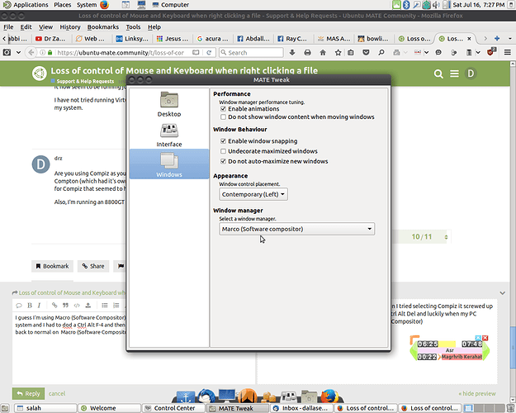Open the Firefox Edit menu
Viewport: 516px width, 413px height.
(x=26, y=27)
